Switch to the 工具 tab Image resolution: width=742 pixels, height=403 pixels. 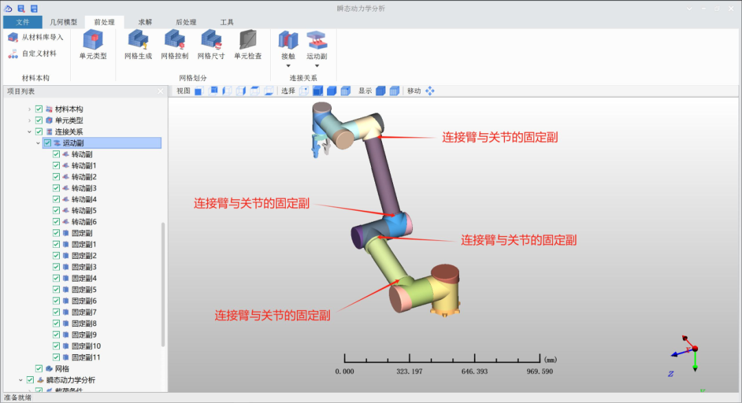[227, 22]
